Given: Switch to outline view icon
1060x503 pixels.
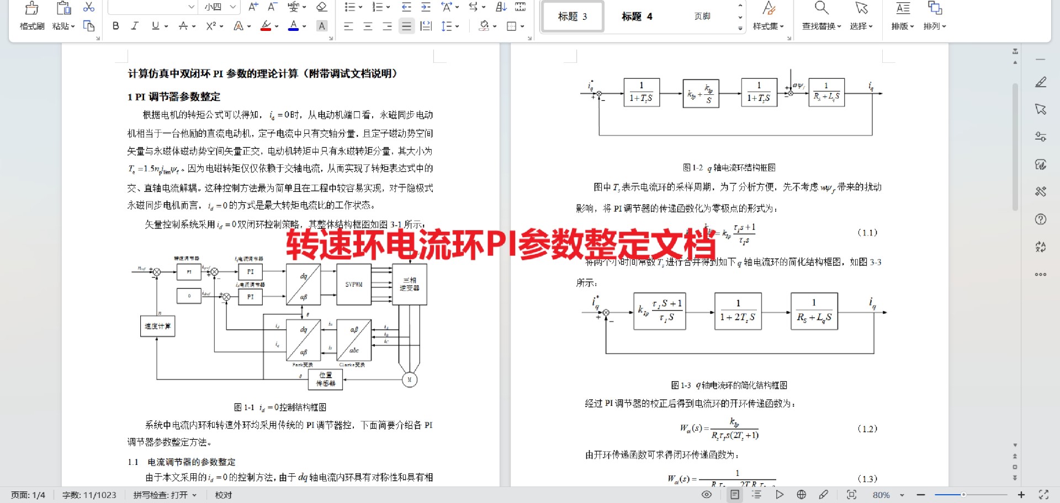Looking at the screenshot, I should coord(757,495).
